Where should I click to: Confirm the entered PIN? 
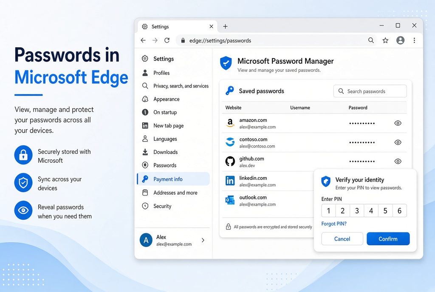[388, 239]
